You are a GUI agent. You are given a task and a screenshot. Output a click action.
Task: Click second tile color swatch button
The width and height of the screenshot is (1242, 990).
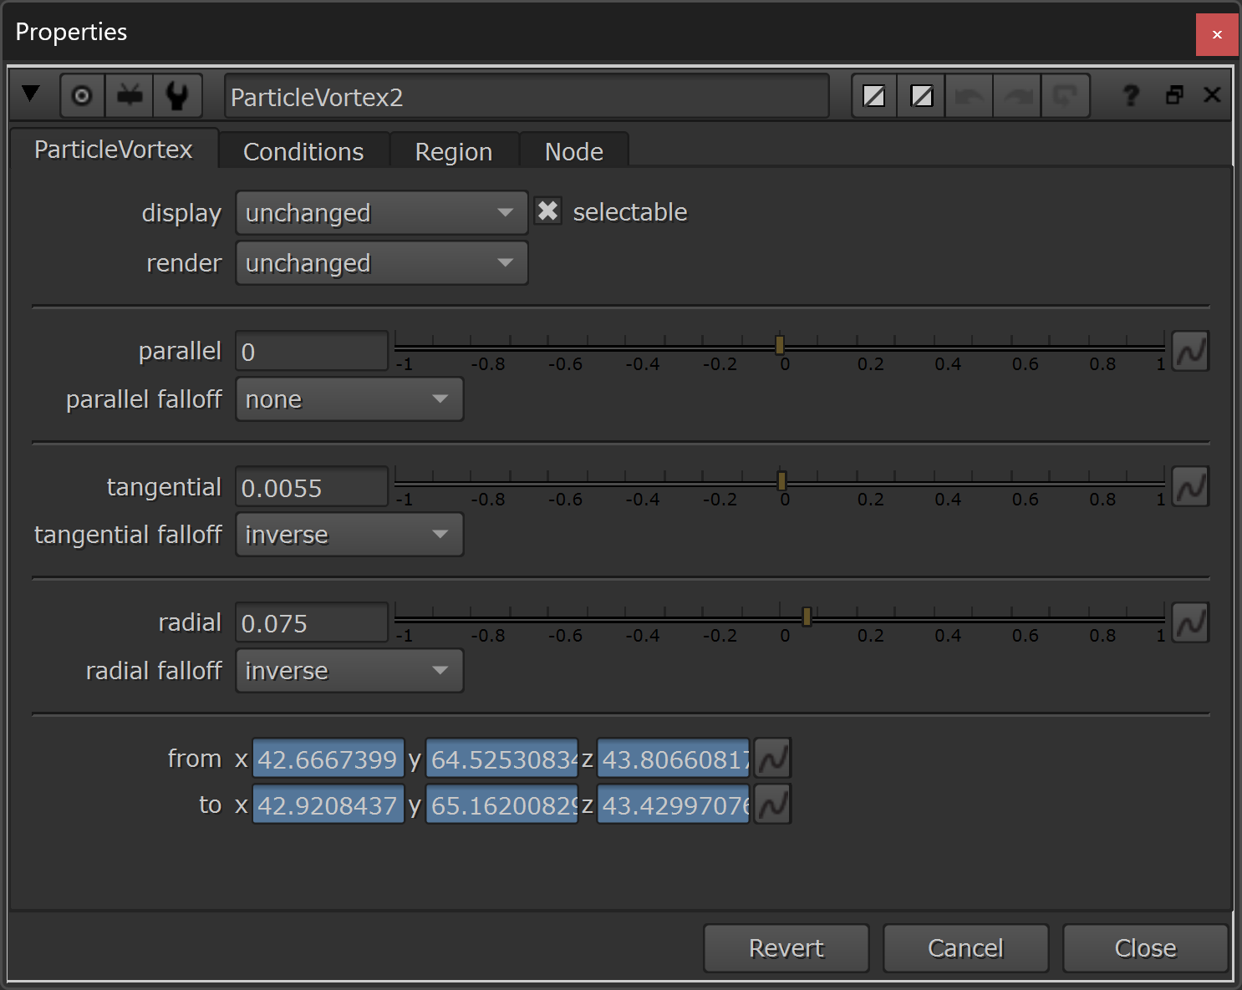pos(922,96)
